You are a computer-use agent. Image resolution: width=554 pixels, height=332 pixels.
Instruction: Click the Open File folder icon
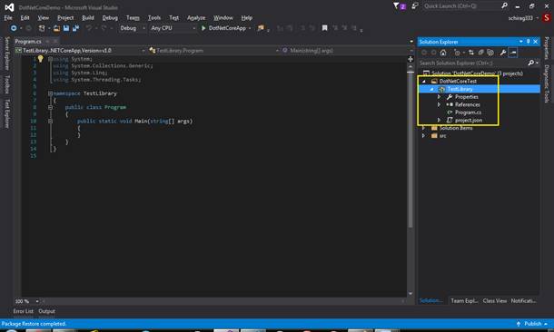point(56,28)
